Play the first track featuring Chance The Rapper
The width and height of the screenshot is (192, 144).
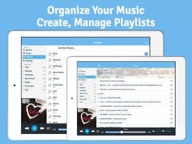(x=135, y=81)
